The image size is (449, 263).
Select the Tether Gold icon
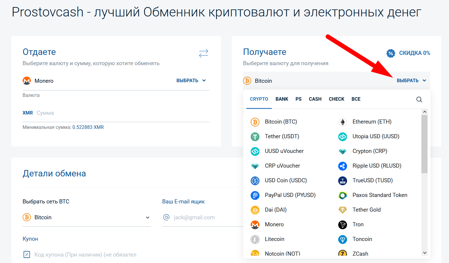[343, 210]
